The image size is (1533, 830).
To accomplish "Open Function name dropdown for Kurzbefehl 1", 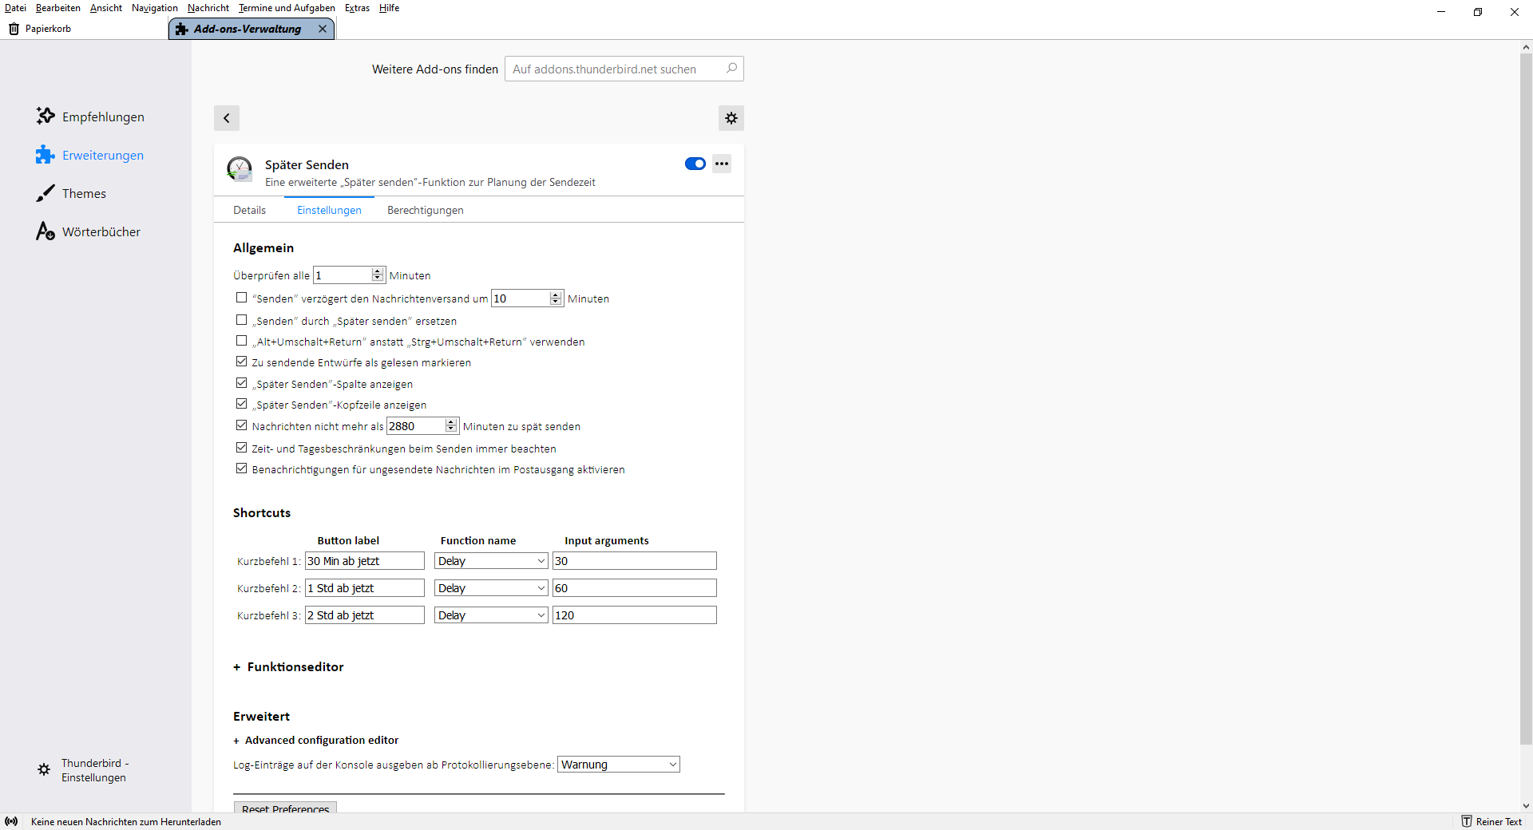I will pyautogui.click(x=491, y=561).
